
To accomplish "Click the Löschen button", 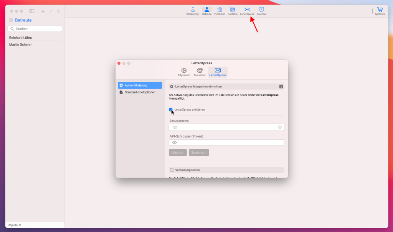I will [178, 152].
